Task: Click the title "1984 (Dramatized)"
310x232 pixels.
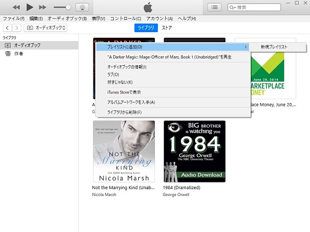Action: click(x=181, y=188)
